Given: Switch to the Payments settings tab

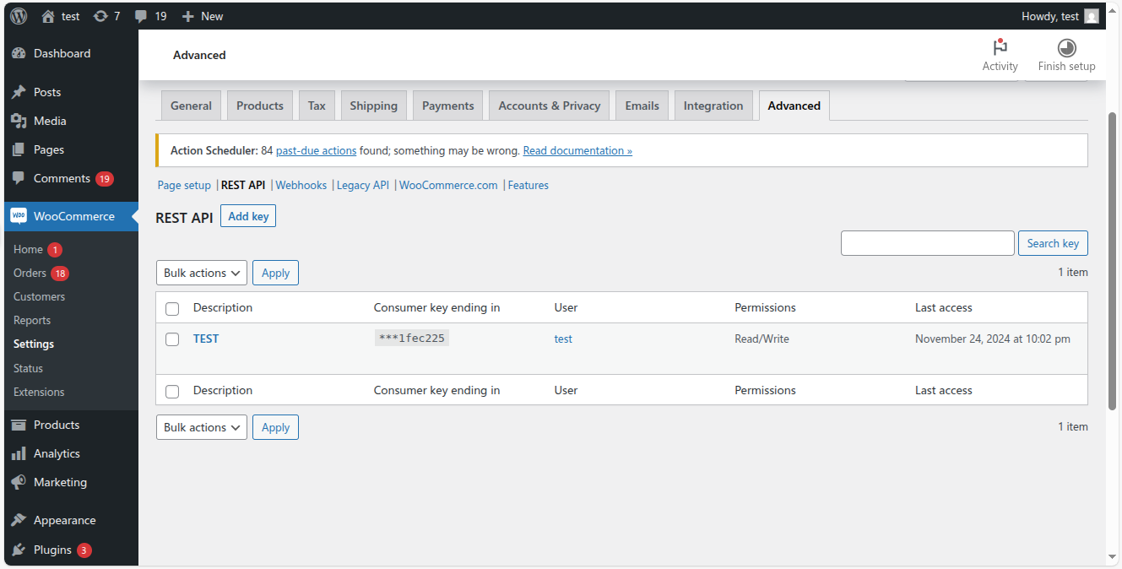Looking at the screenshot, I should pos(447,105).
